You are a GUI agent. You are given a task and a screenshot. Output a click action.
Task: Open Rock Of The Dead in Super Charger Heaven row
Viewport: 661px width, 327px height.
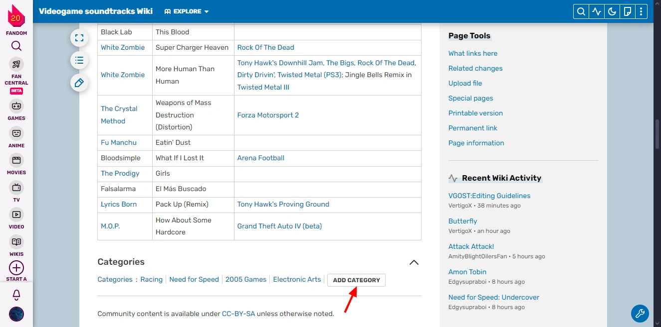click(x=266, y=47)
